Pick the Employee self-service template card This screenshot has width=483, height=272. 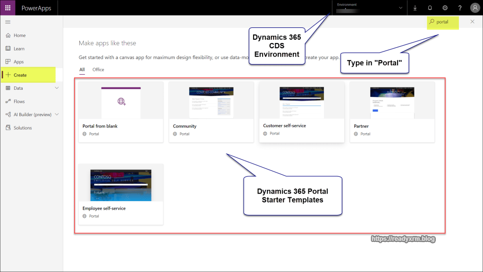click(121, 194)
